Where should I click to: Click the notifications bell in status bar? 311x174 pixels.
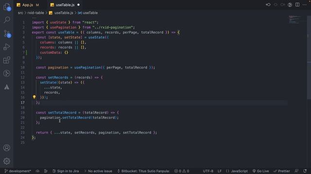point(305,171)
